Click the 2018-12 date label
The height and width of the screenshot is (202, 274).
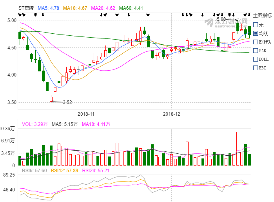[x=171, y=114]
